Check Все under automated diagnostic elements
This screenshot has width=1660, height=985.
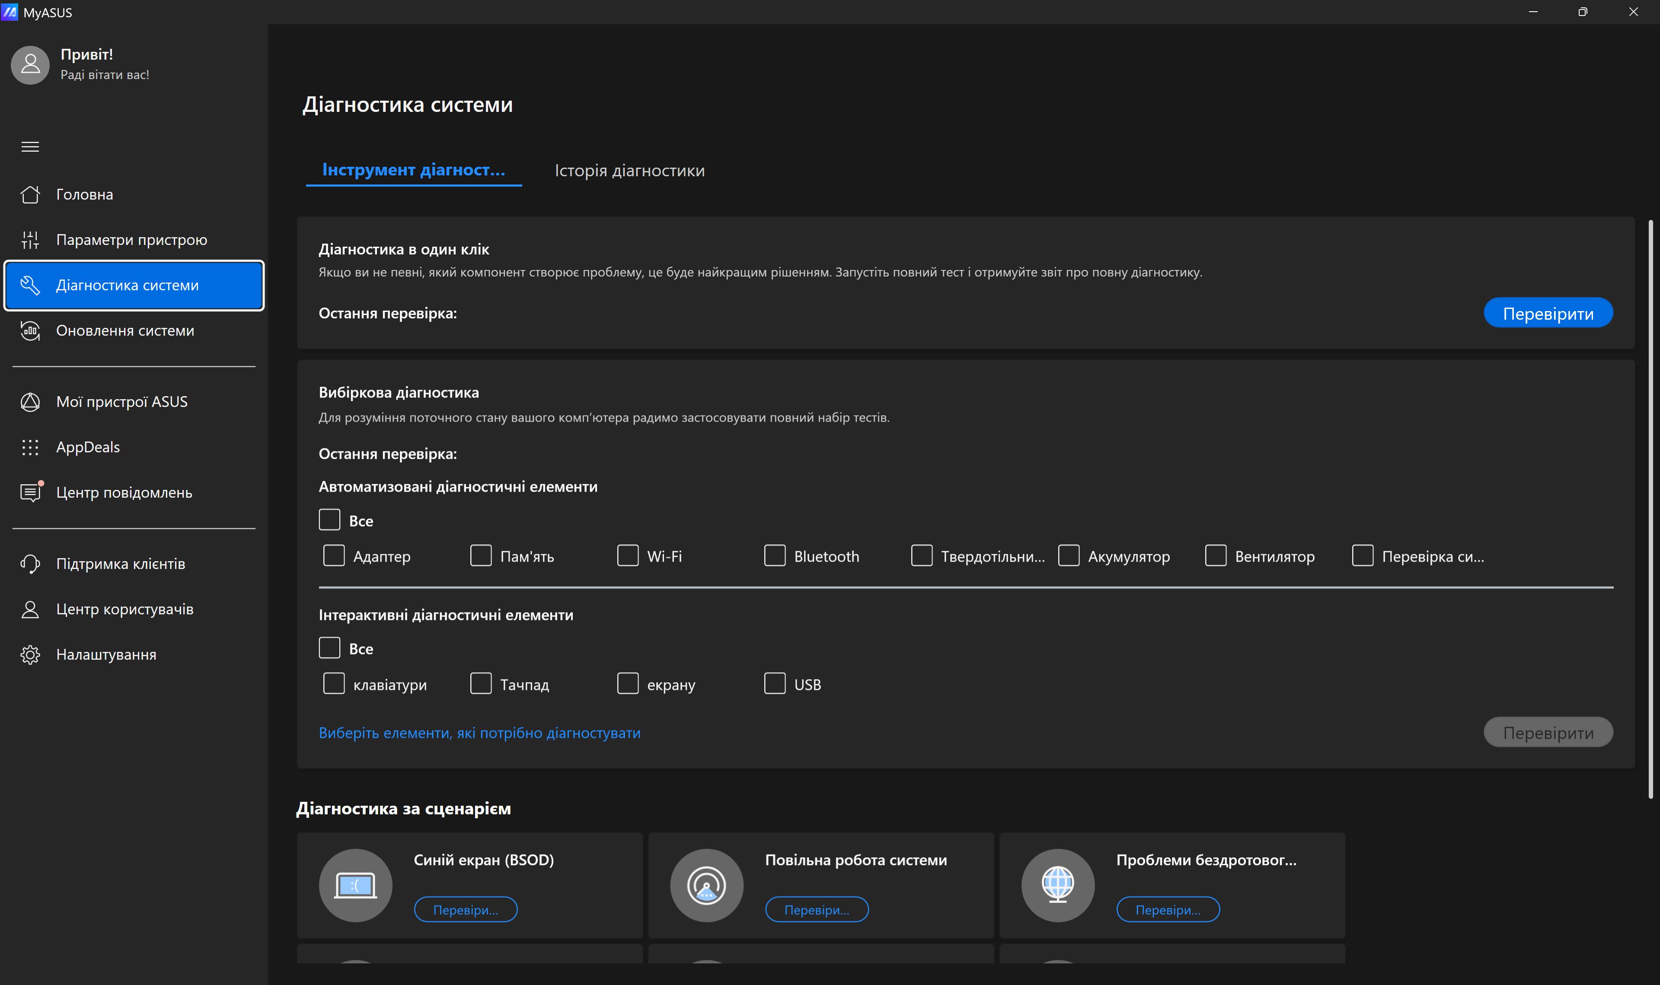(329, 520)
